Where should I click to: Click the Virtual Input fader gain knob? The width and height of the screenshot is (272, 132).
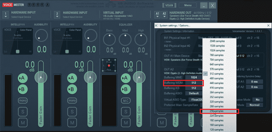(x=139, y=77)
